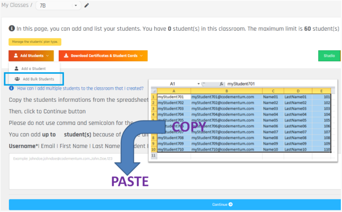The width and height of the screenshot is (342, 212).
Task: Open Download Certificates & Student Cards dropdown
Action: coord(103,56)
